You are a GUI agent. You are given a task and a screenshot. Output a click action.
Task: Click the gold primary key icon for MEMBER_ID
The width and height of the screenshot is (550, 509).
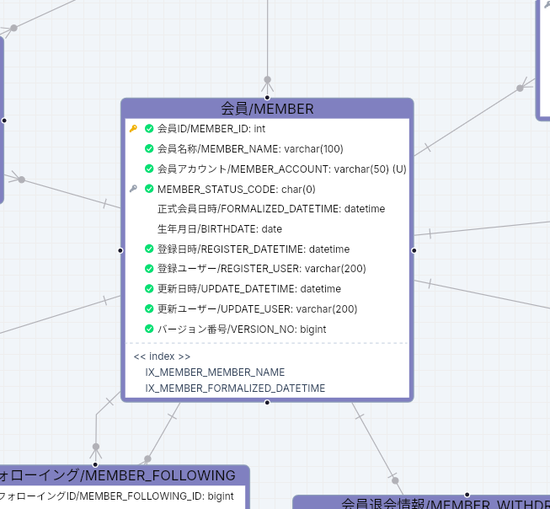click(133, 128)
